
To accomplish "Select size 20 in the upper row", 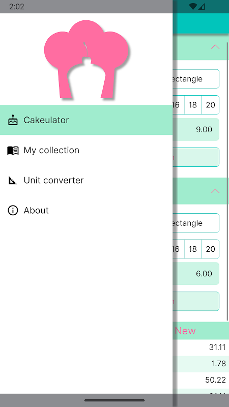I will (211, 105).
